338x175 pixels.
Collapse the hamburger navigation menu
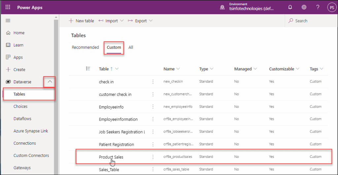pos(8,21)
